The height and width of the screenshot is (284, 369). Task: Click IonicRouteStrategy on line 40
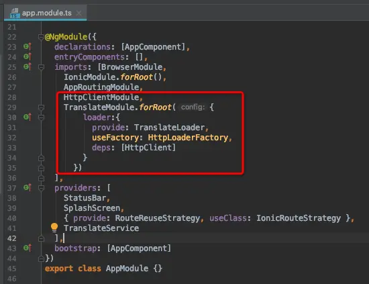pyautogui.click(x=299, y=218)
